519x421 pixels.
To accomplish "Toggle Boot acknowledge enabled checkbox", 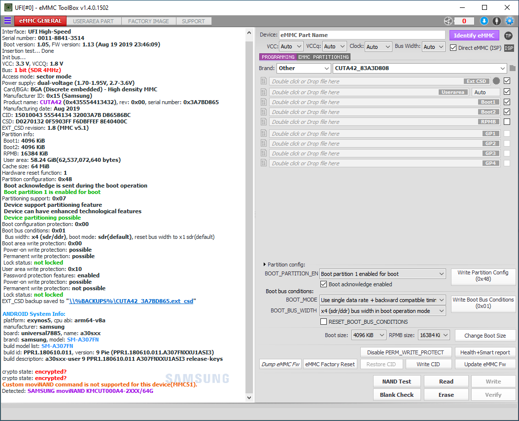I will click(x=324, y=284).
